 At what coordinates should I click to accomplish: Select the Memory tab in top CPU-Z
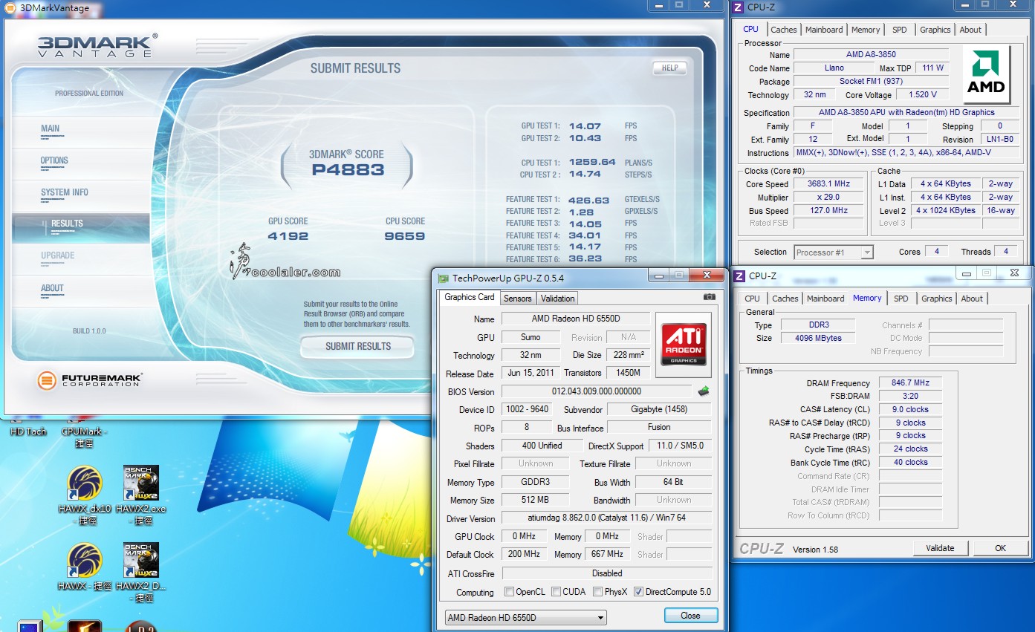(x=866, y=30)
